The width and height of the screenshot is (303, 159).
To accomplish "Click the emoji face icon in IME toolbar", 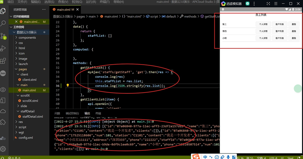I will tap(217, 157).
